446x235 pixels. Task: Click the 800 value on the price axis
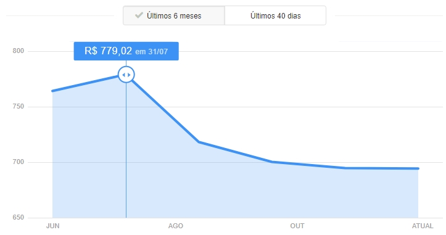tap(19, 51)
